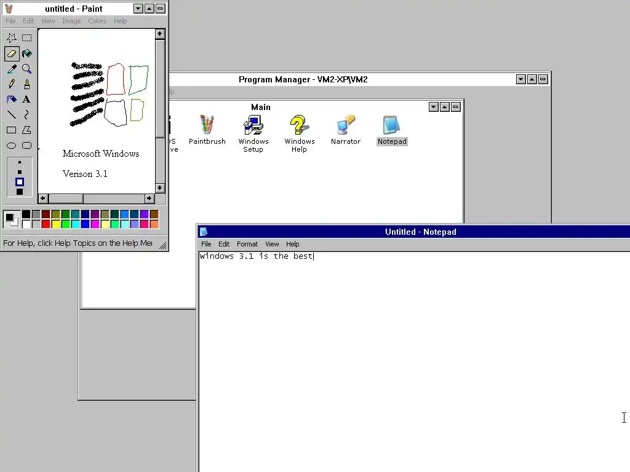630x472 pixels.
Task: Click Paint canvas horizontal scroll left arrow
Action: pos(43,199)
